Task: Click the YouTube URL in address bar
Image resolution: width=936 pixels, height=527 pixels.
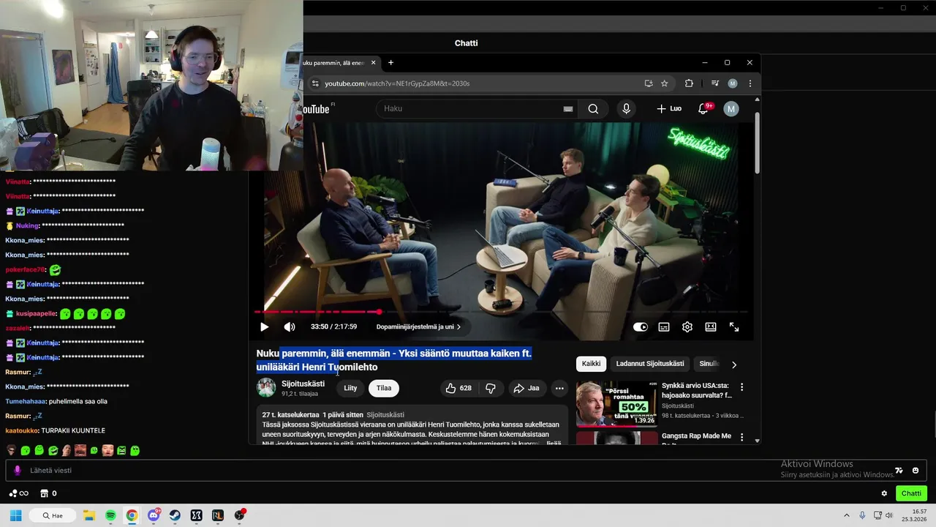Action: 397,83
